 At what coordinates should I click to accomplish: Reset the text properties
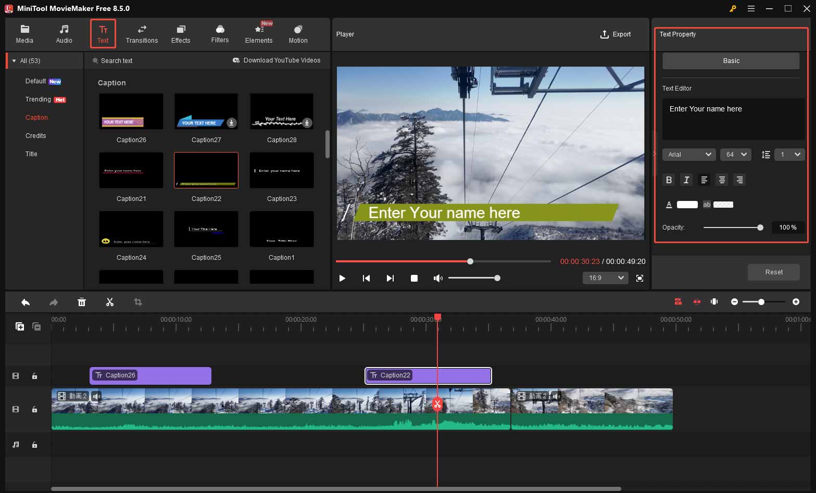[773, 272]
